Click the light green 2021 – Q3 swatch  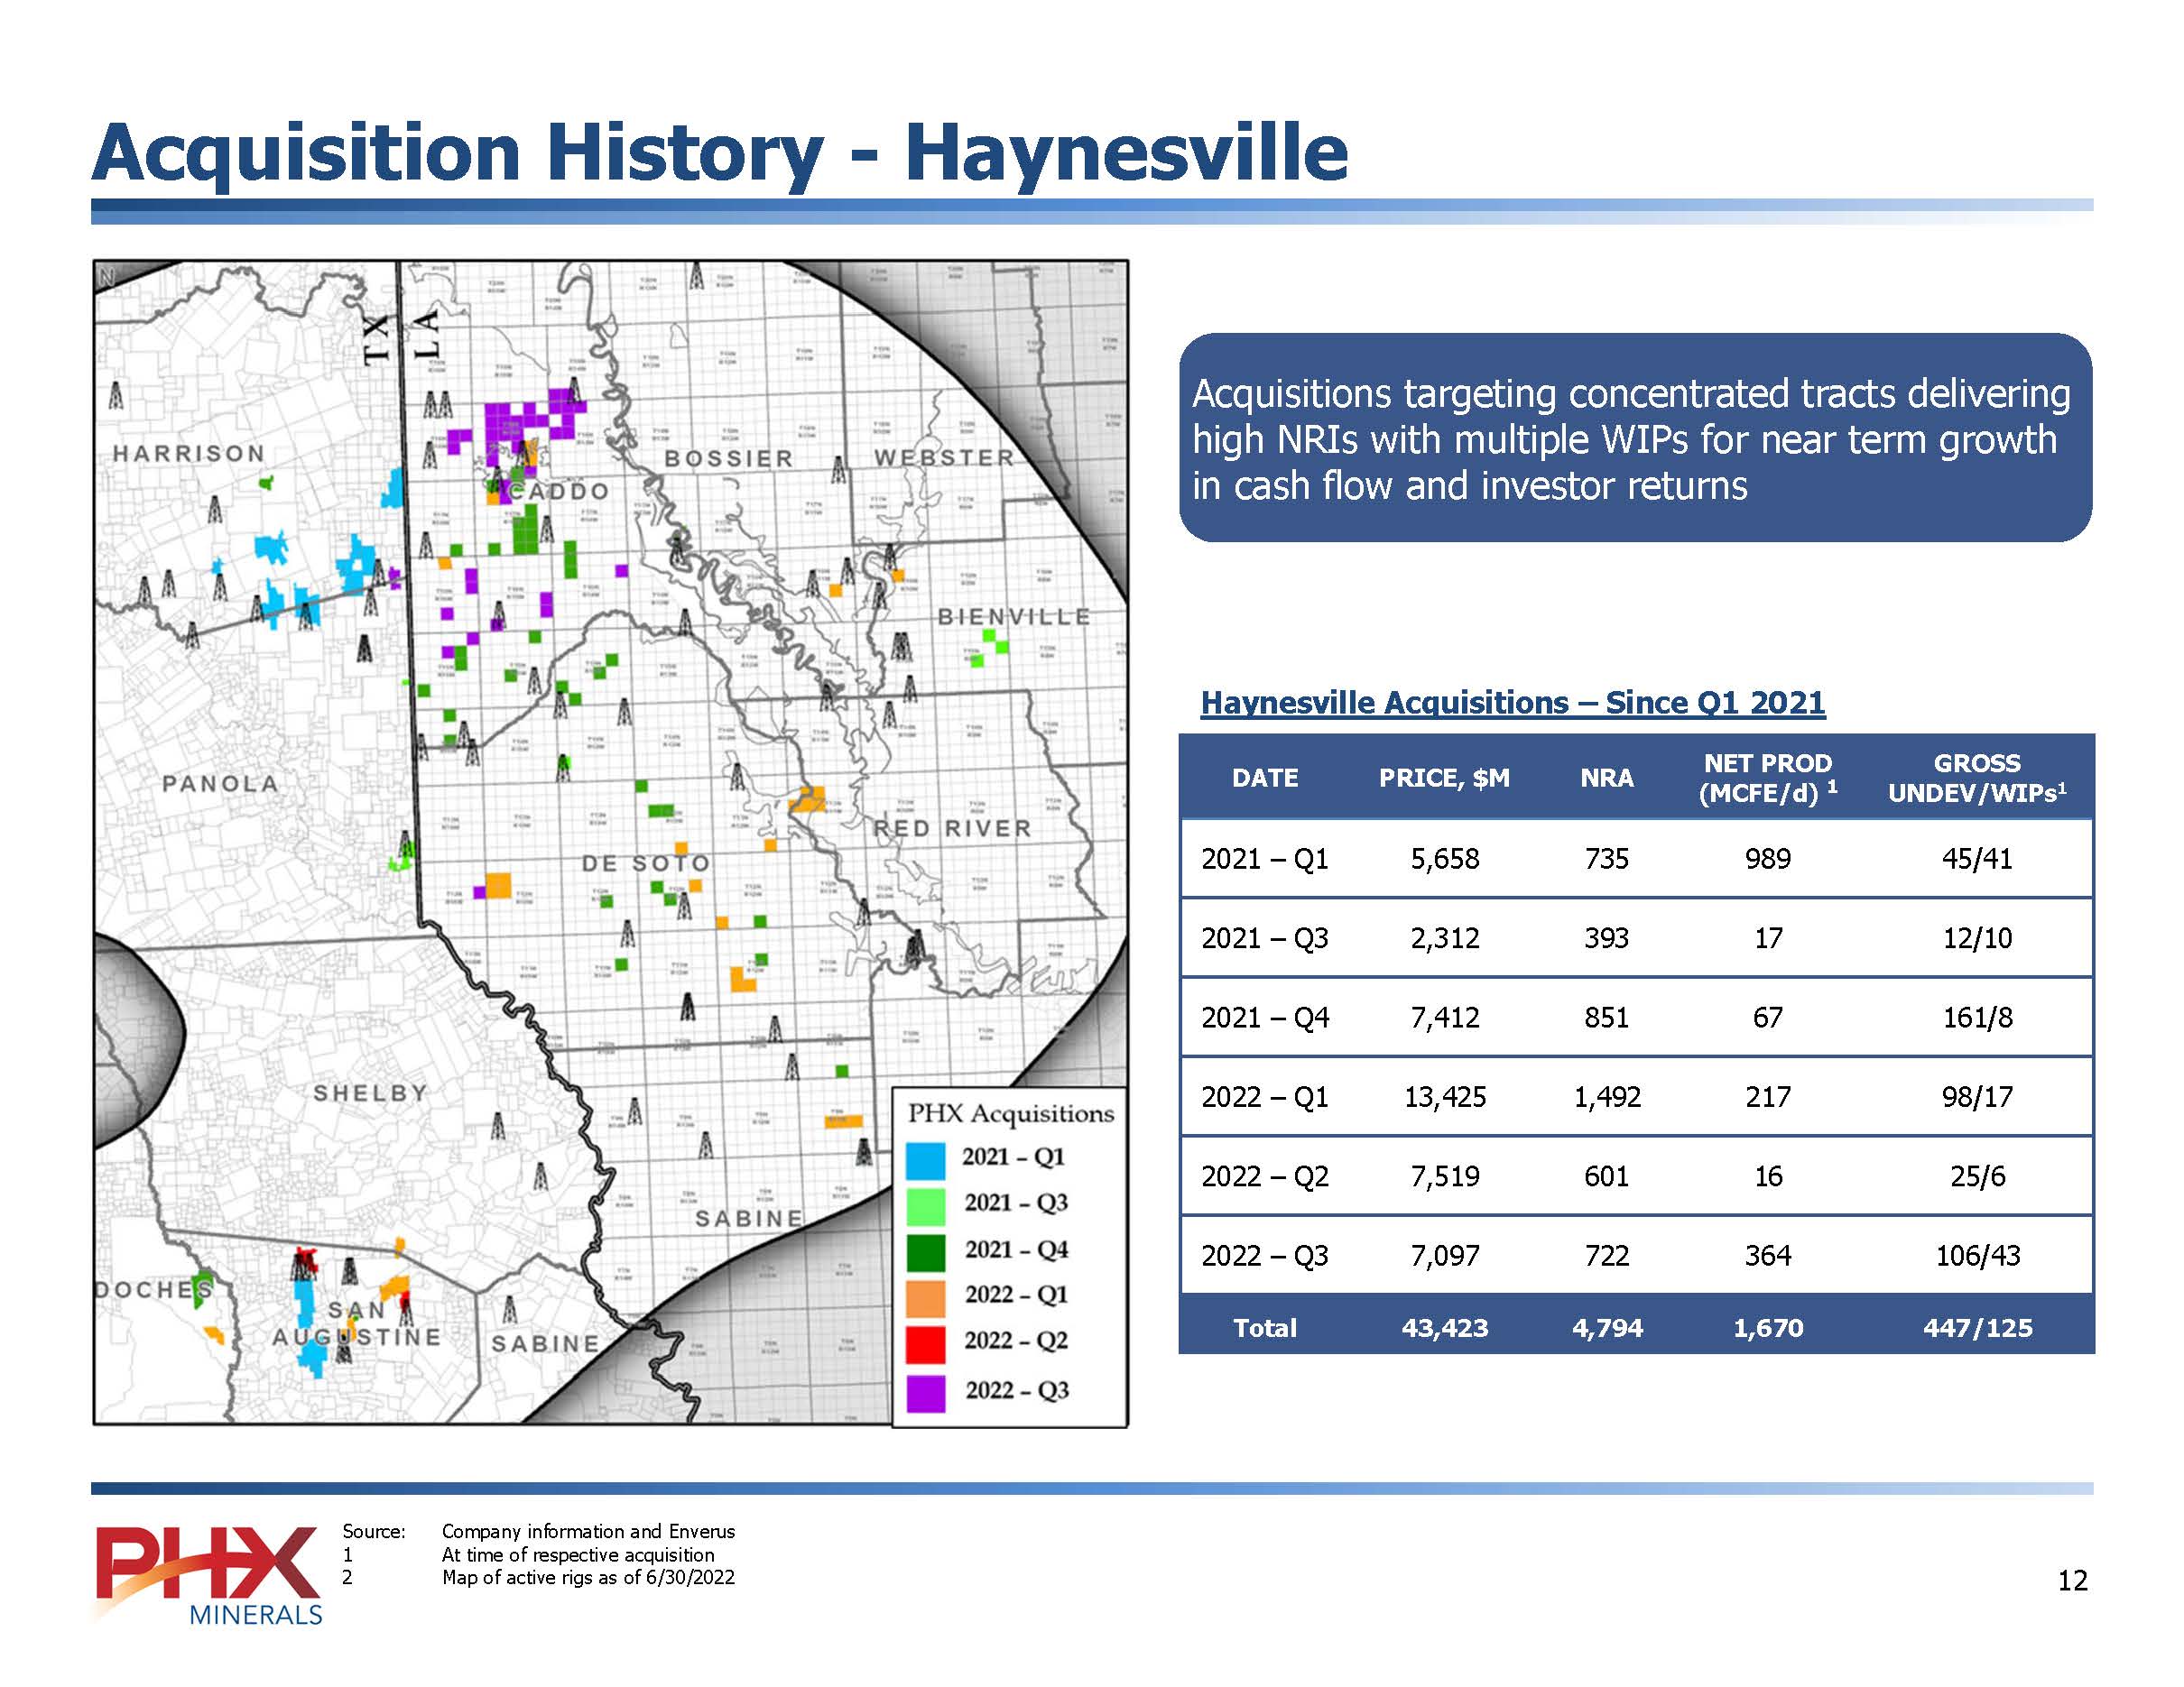point(925,1205)
